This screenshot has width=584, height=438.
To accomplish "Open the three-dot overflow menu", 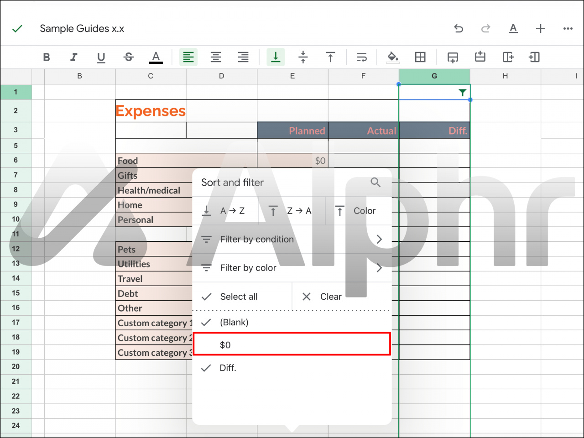I will click(568, 28).
